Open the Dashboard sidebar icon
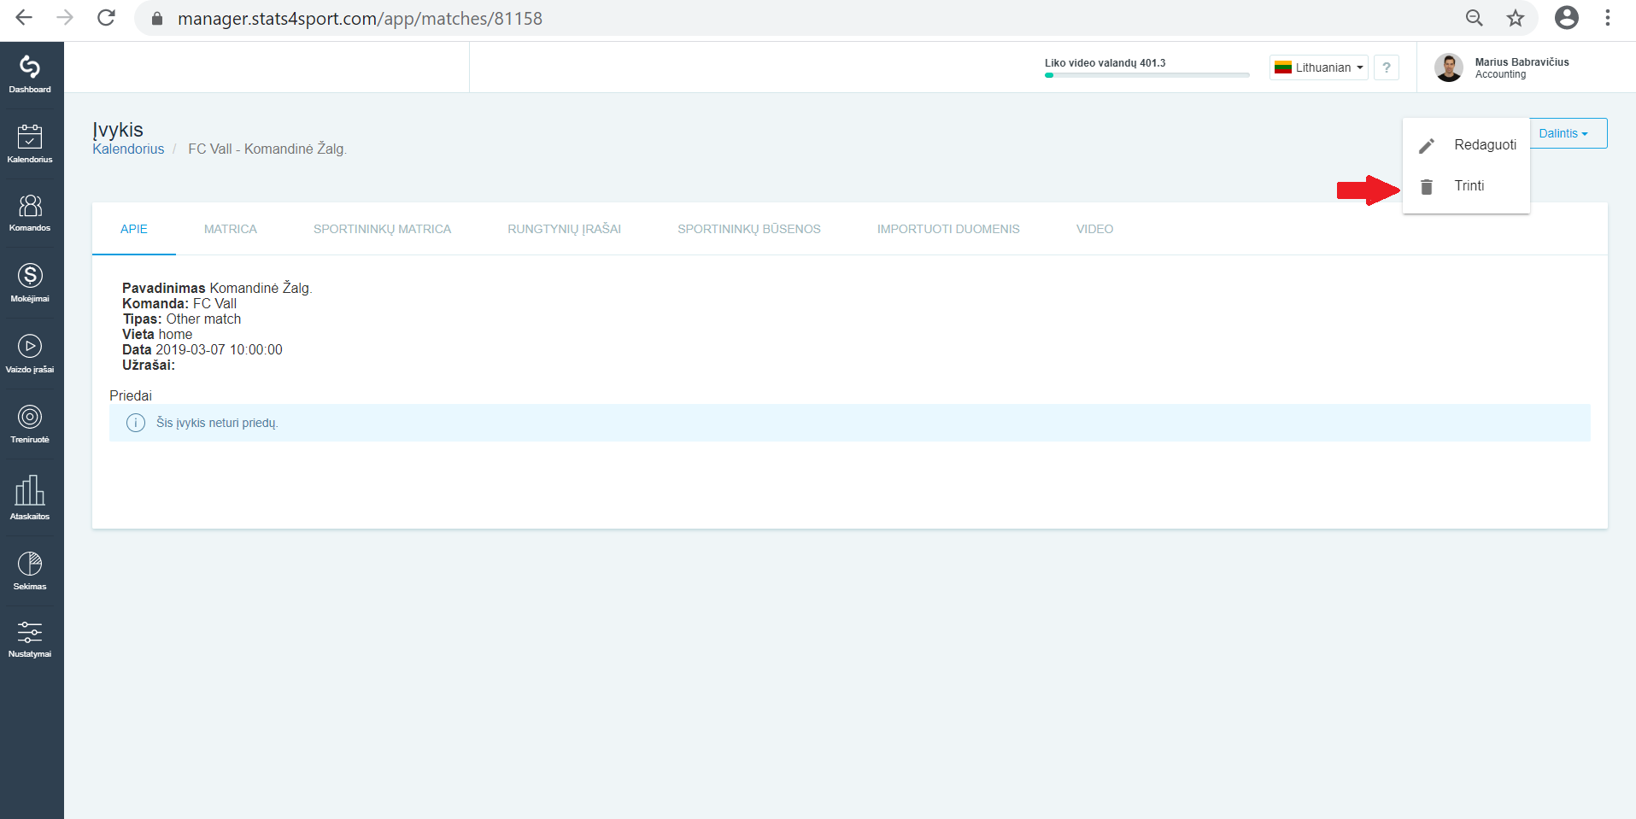 pos(30,74)
